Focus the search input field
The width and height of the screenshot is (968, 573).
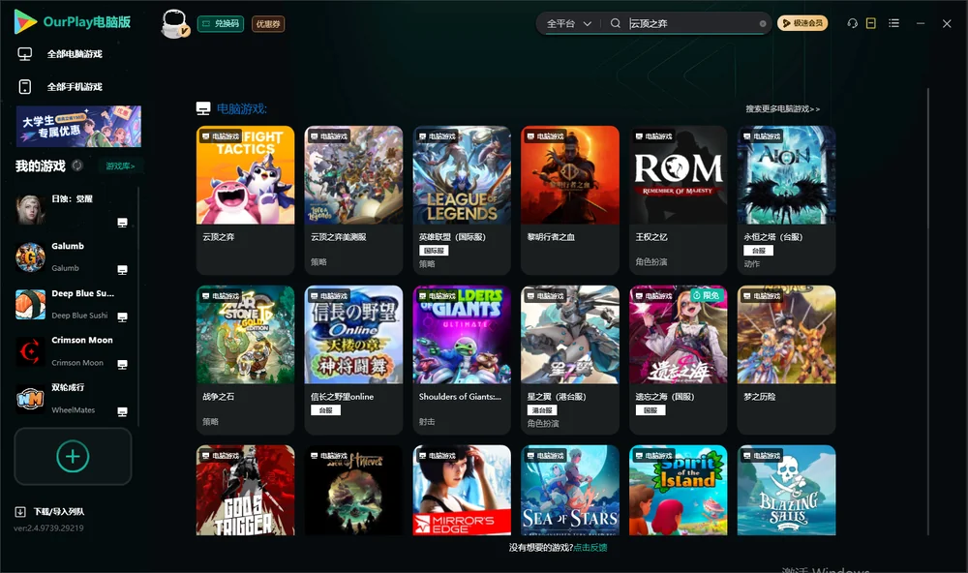coord(693,23)
